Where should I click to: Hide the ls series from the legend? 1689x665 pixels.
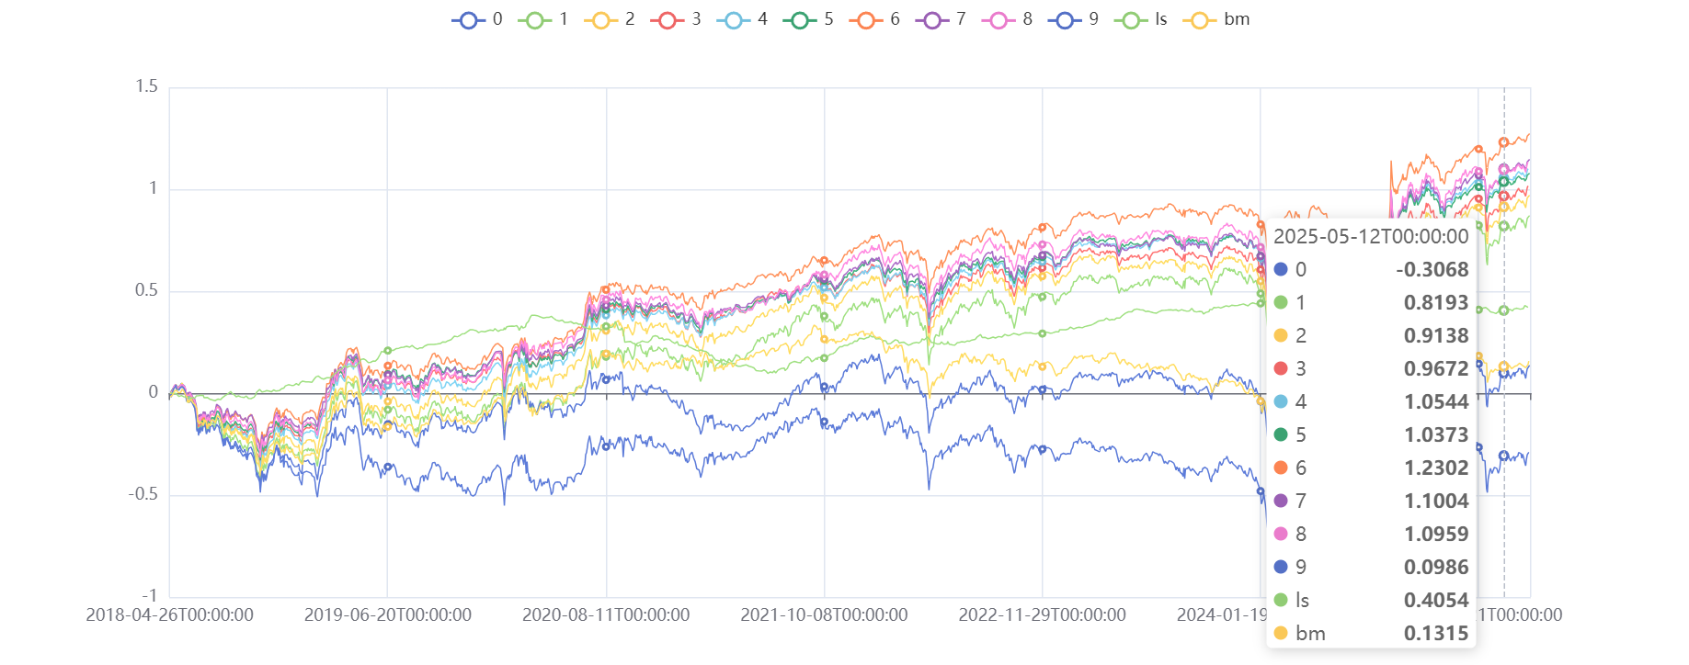(1131, 19)
